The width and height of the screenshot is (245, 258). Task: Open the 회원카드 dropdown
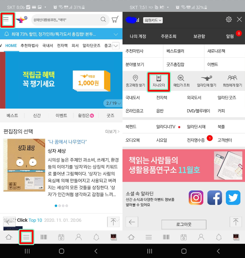[153, 20]
